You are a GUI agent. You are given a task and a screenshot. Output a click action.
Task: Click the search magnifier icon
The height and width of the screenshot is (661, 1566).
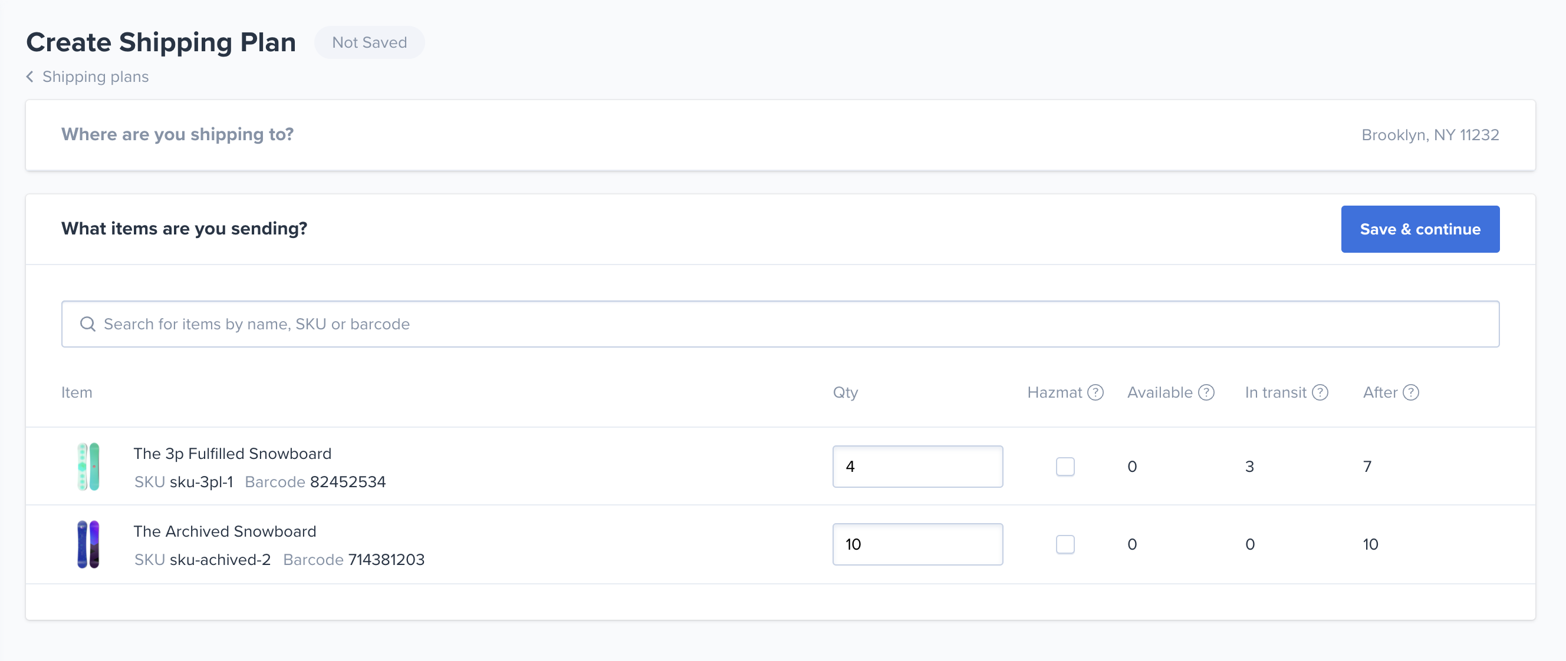87,324
